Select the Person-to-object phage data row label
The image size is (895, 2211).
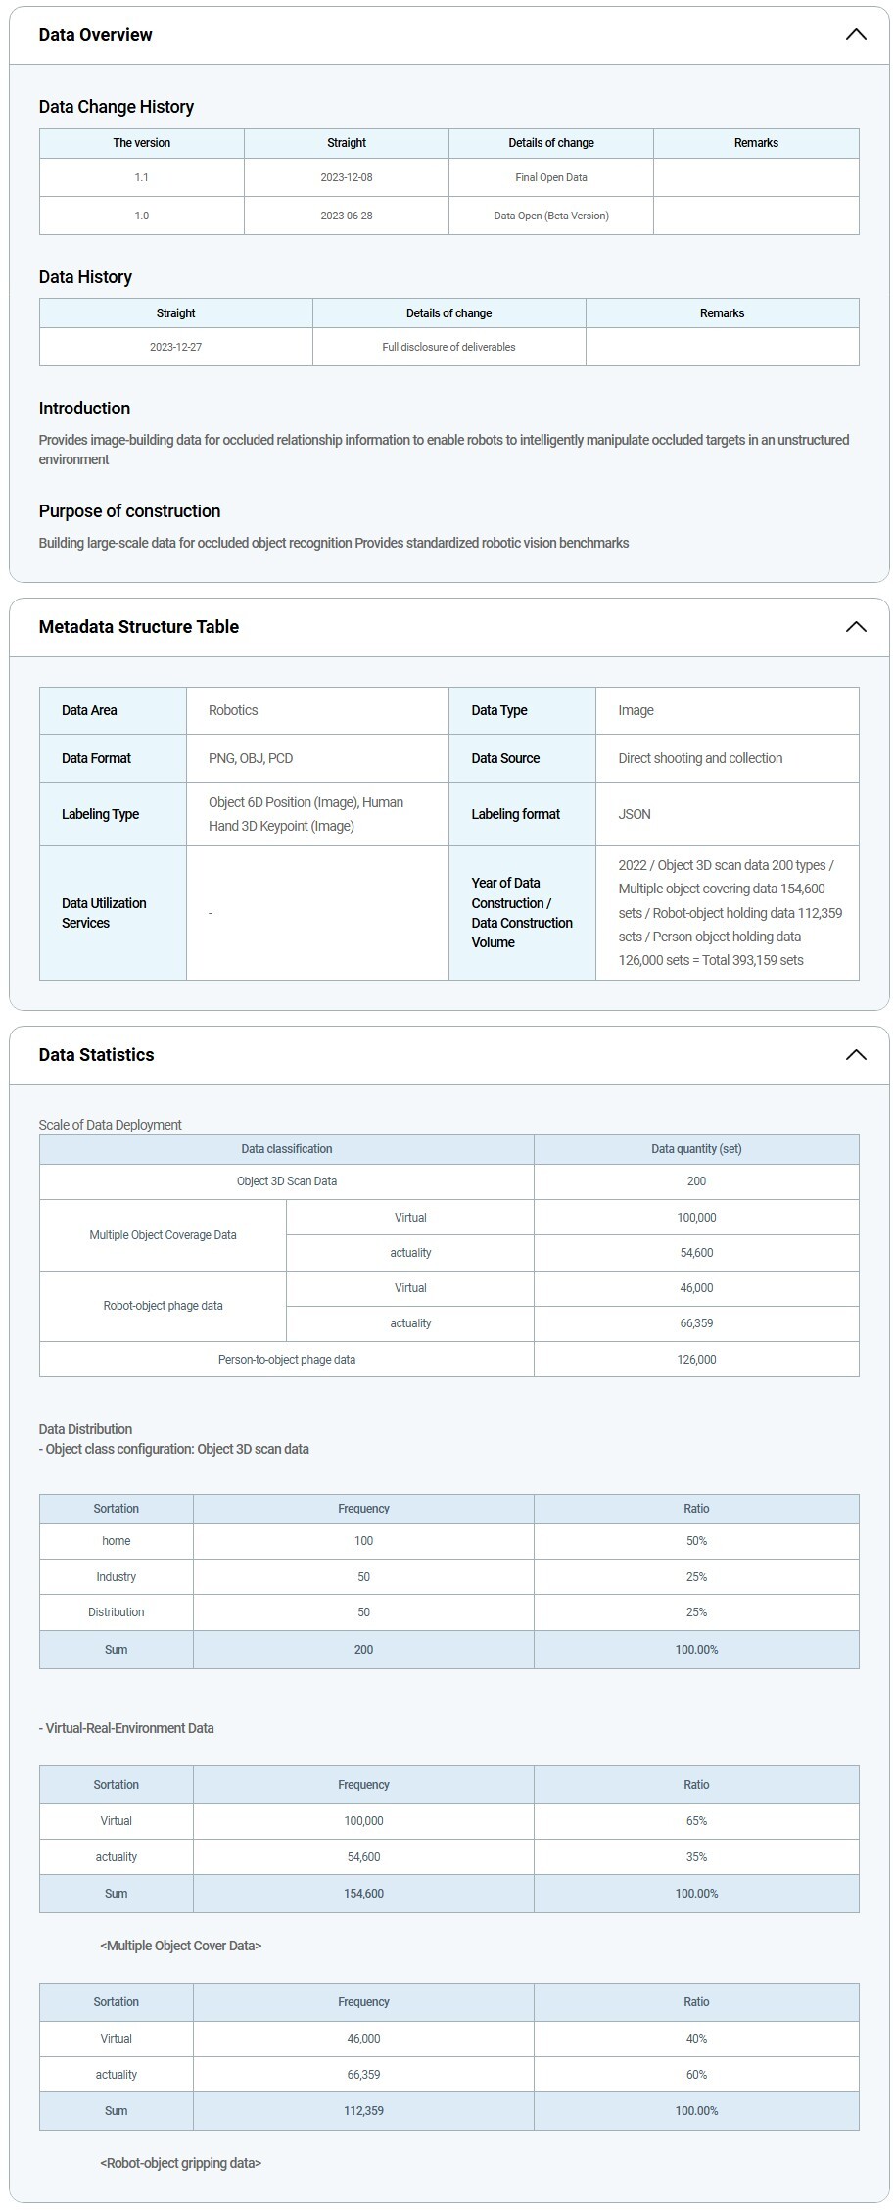tap(286, 1360)
